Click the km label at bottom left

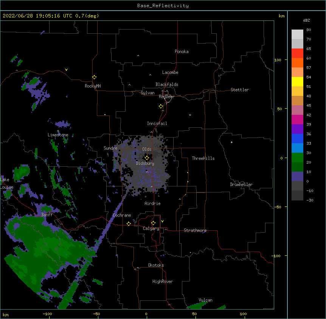(6, 315)
